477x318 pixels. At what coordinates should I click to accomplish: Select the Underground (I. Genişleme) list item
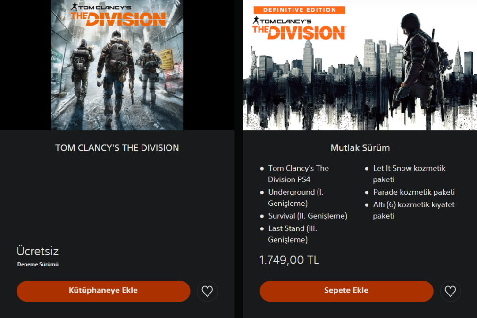[x=296, y=198]
